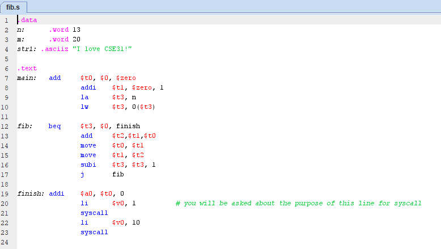The height and width of the screenshot is (249, 441).
Task: Click the syscall instruction on line 21
Action: click(94, 213)
